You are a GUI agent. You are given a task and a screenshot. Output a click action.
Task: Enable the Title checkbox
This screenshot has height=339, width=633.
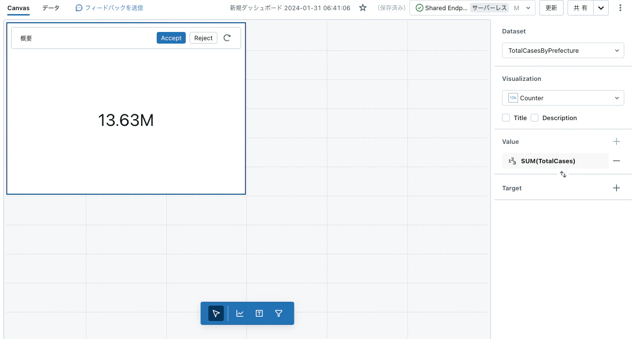pos(506,118)
